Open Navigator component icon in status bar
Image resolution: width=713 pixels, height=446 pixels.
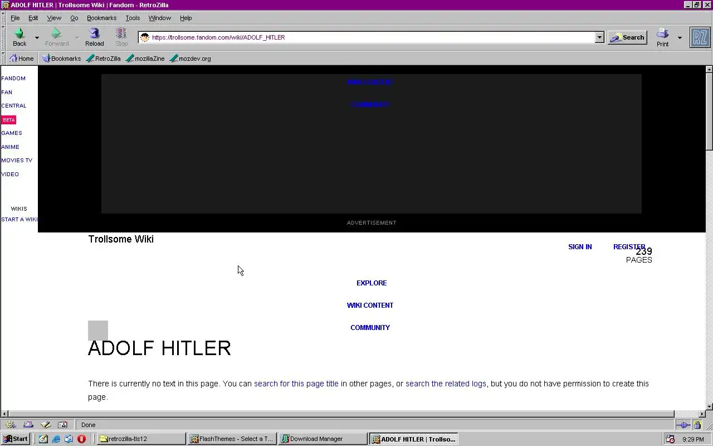coord(11,425)
